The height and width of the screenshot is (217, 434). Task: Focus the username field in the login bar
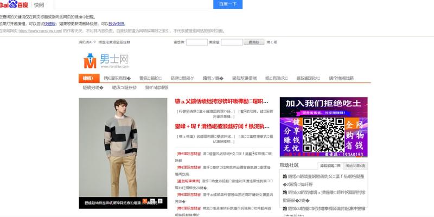pos(197,42)
